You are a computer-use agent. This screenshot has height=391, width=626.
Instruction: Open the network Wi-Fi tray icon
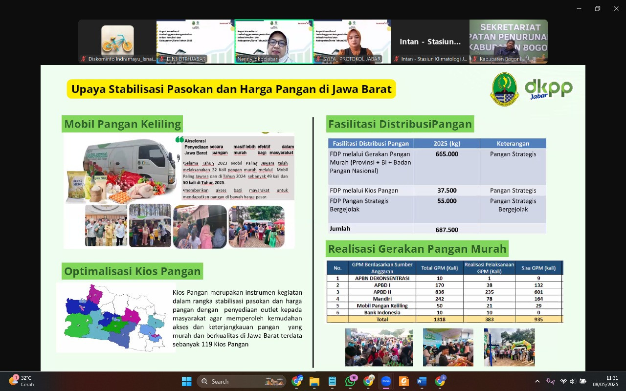[x=563, y=381]
